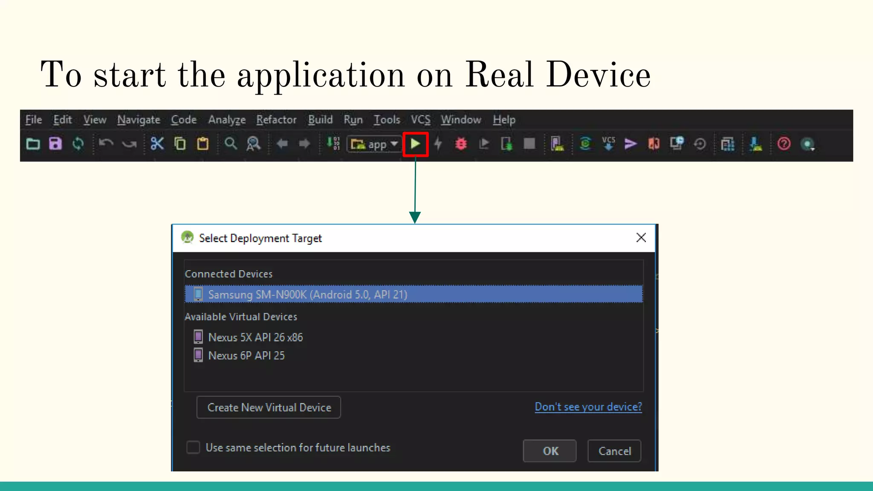Open the VCS menu

pos(420,120)
